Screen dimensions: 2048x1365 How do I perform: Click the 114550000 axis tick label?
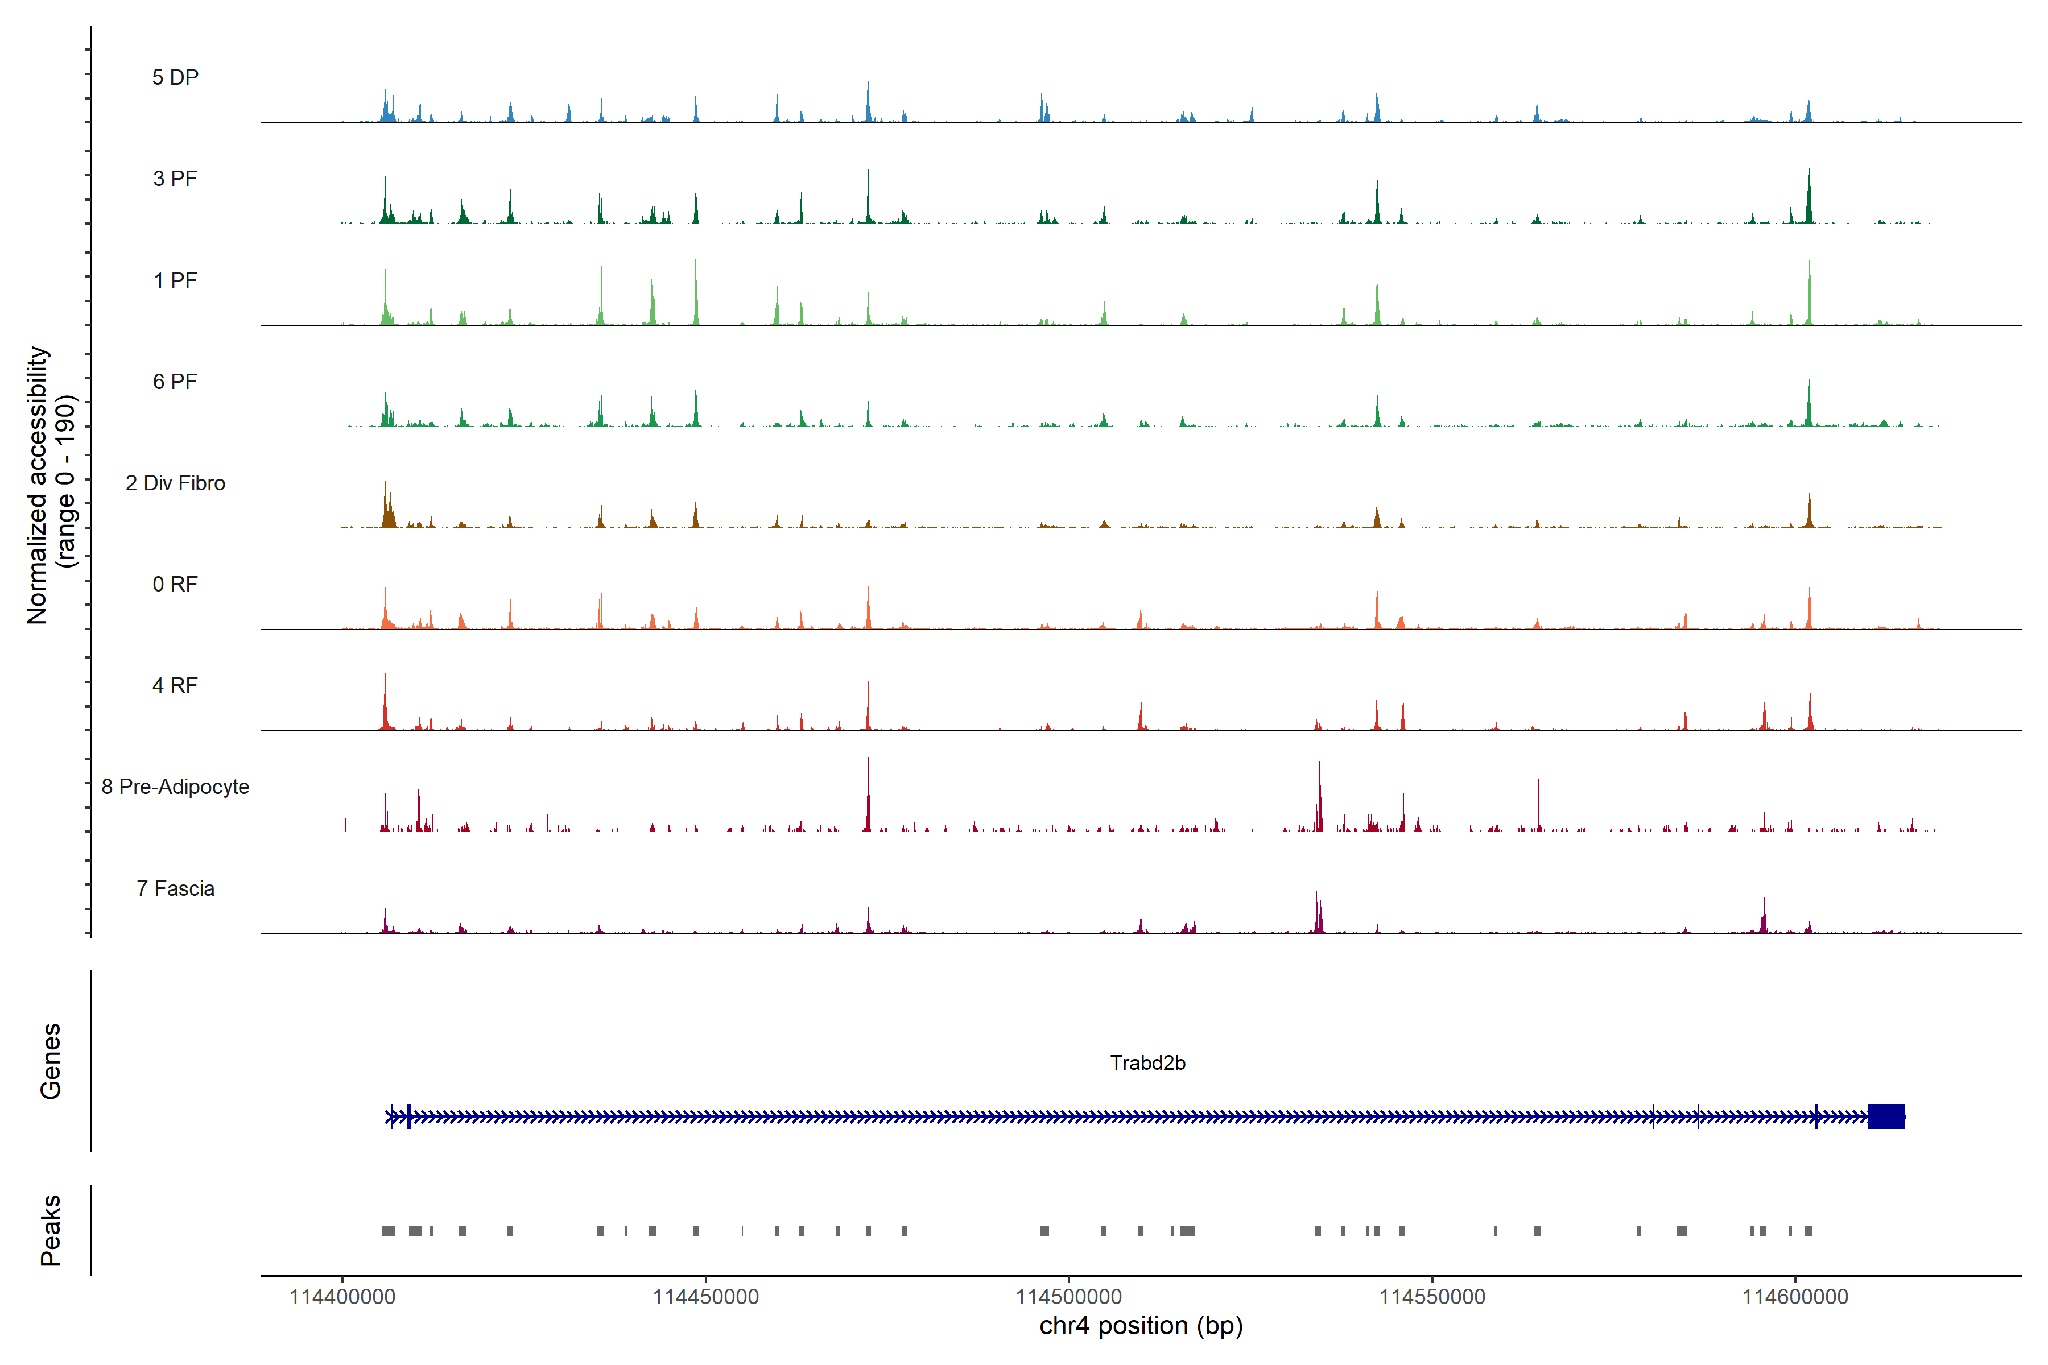[1431, 1297]
